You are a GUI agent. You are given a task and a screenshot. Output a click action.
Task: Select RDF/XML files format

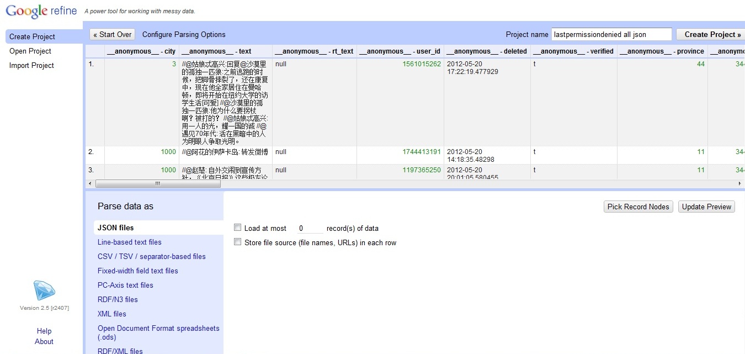(x=120, y=351)
